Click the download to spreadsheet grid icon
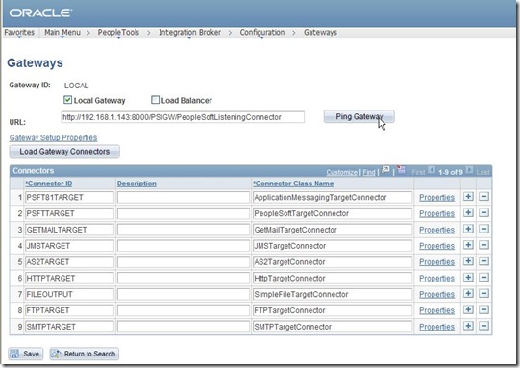The width and height of the screenshot is (520, 368). (x=401, y=170)
